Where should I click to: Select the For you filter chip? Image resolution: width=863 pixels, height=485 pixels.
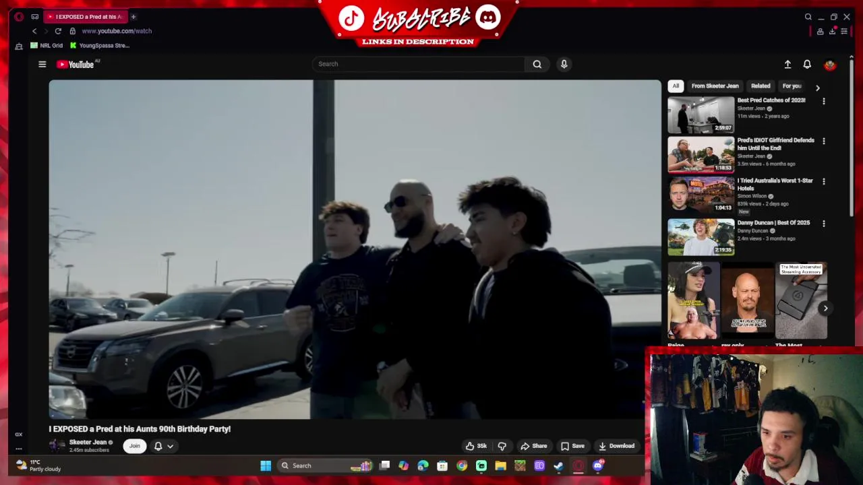click(x=792, y=86)
